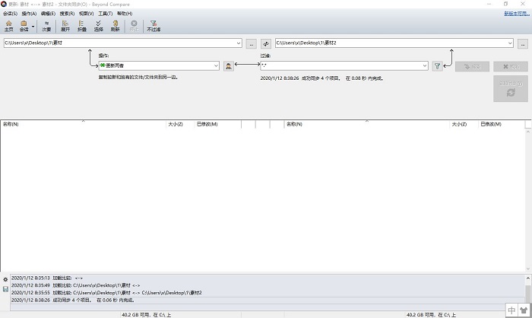Click the log panel gear settings icon
The width and height of the screenshot is (532, 318).
tap(5, 280)
